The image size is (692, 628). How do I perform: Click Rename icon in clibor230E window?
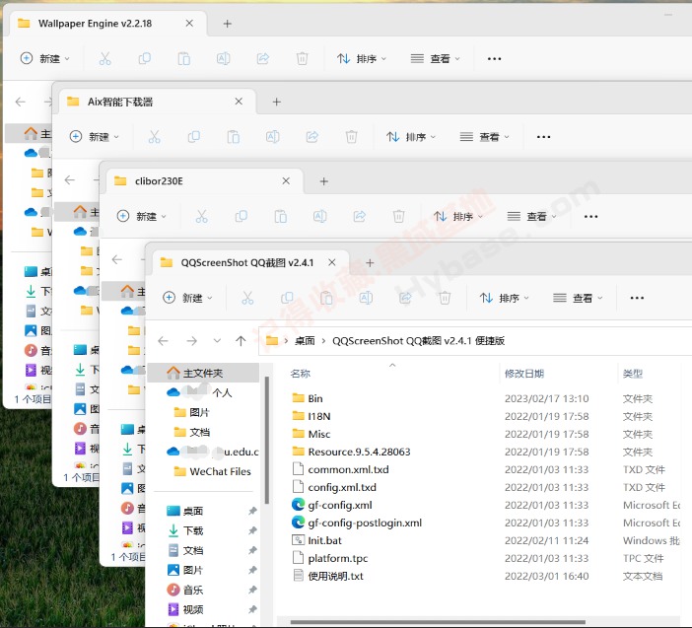[x=320, y=217]
